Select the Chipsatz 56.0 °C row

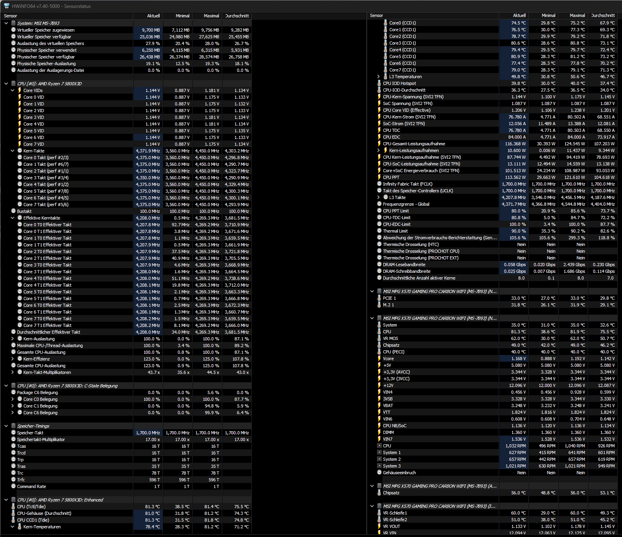[x=492, y=493]
